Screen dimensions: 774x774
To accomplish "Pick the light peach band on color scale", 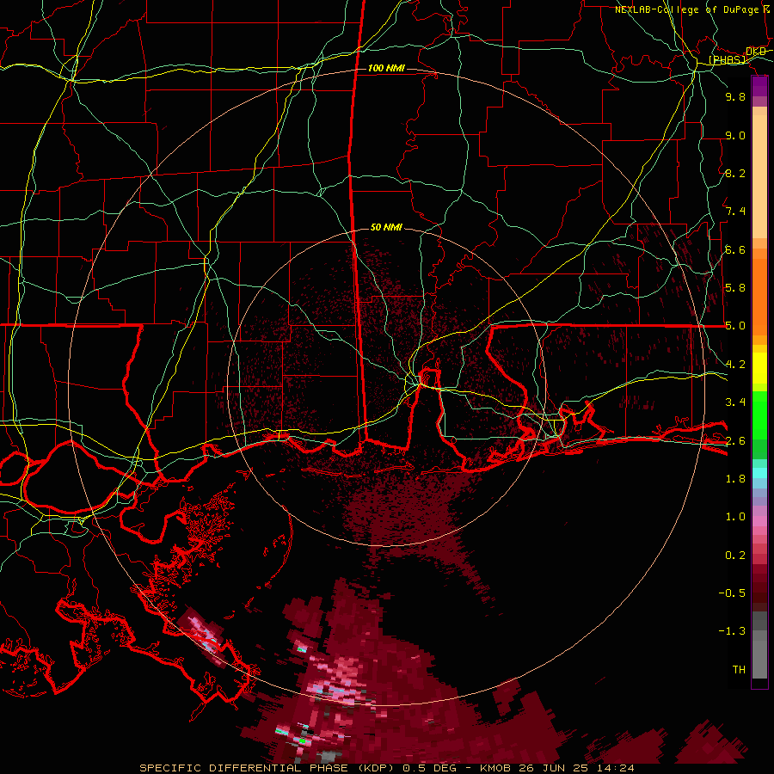I will pos(759,178).
